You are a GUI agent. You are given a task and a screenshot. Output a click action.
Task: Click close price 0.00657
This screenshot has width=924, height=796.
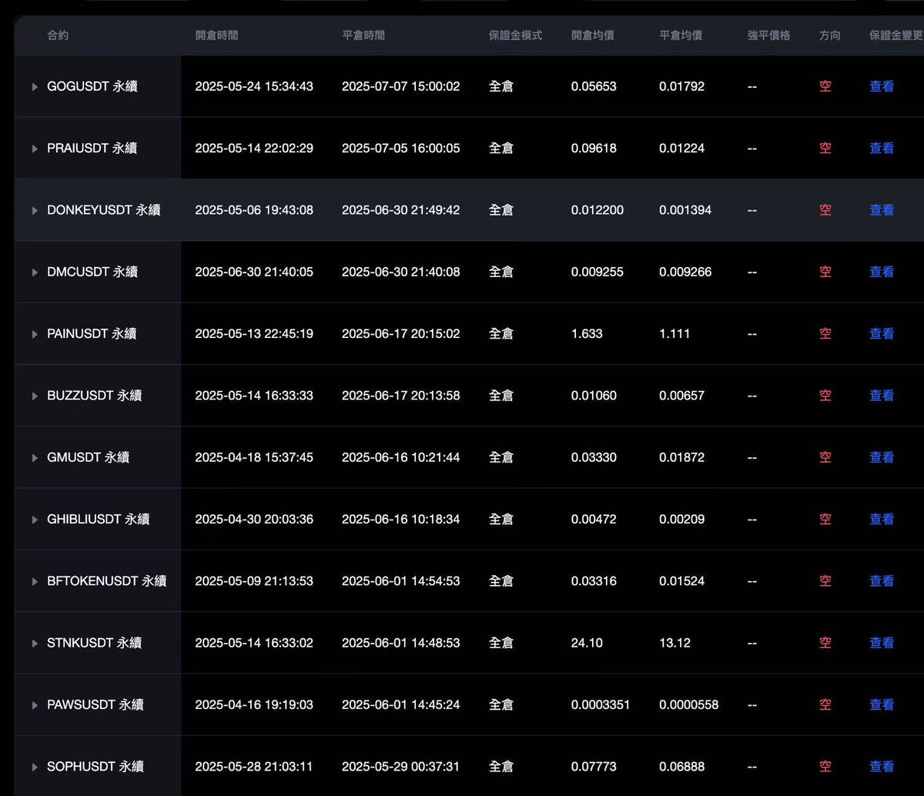click(x=681, y=395)
